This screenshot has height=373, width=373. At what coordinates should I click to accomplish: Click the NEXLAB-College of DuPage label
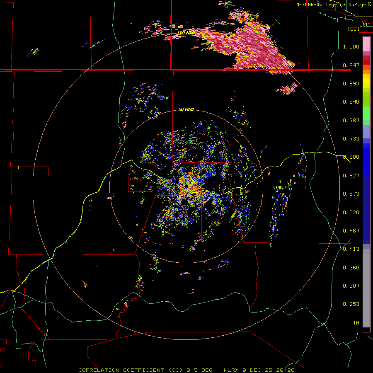[x=331, y=5]
